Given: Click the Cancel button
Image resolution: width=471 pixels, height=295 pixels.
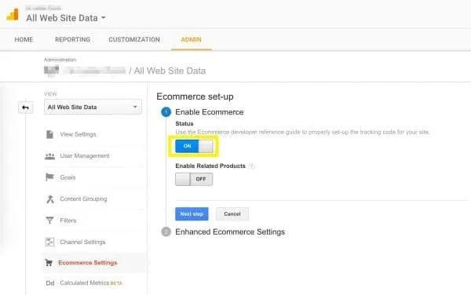Looking at the screenshot, I should tap(232, 214).
